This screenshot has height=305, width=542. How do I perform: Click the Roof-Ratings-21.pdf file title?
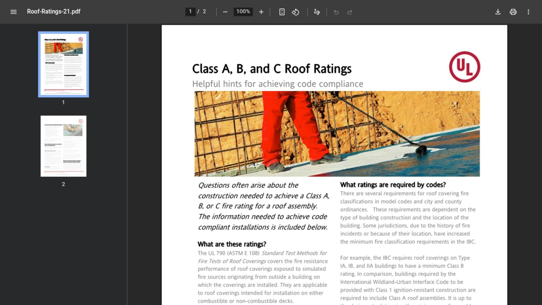tap(54, 12)
